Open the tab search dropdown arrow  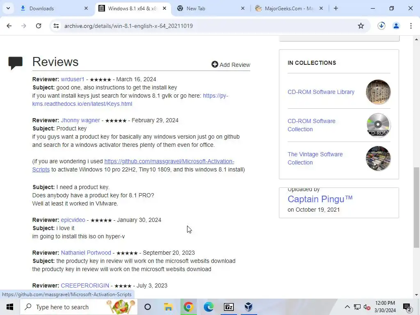pos(8,8)
